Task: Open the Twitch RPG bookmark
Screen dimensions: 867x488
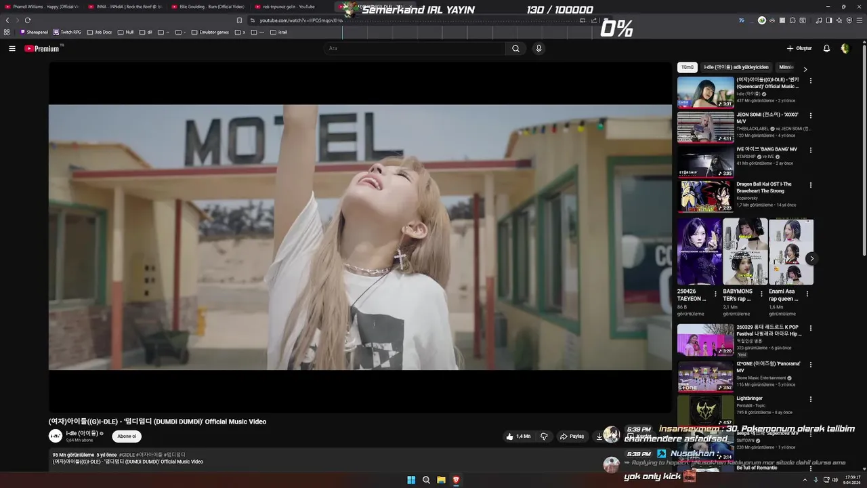Action: [x=67, y=32]
